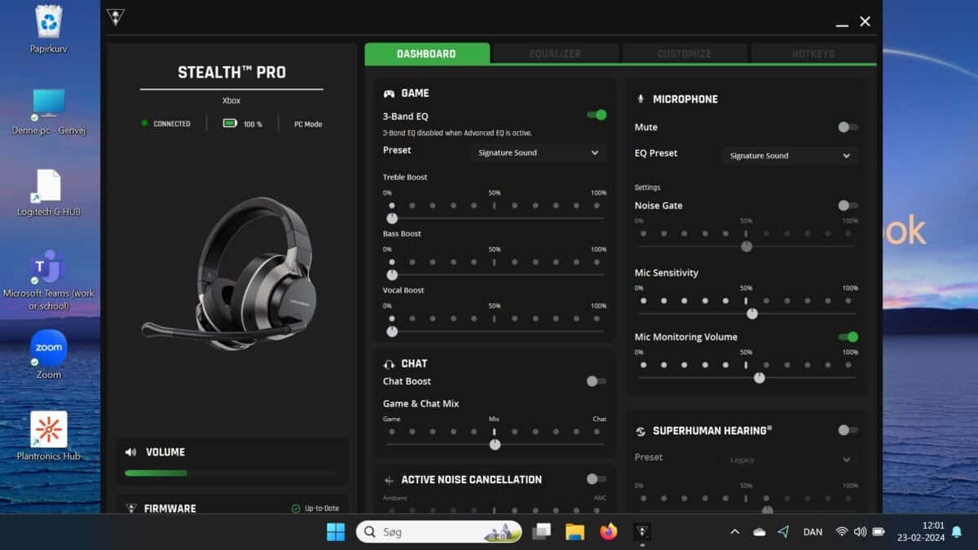Click the battery icon showing 100 %
Viewport: 978px width, 550px height.
(x=231, y=124)
